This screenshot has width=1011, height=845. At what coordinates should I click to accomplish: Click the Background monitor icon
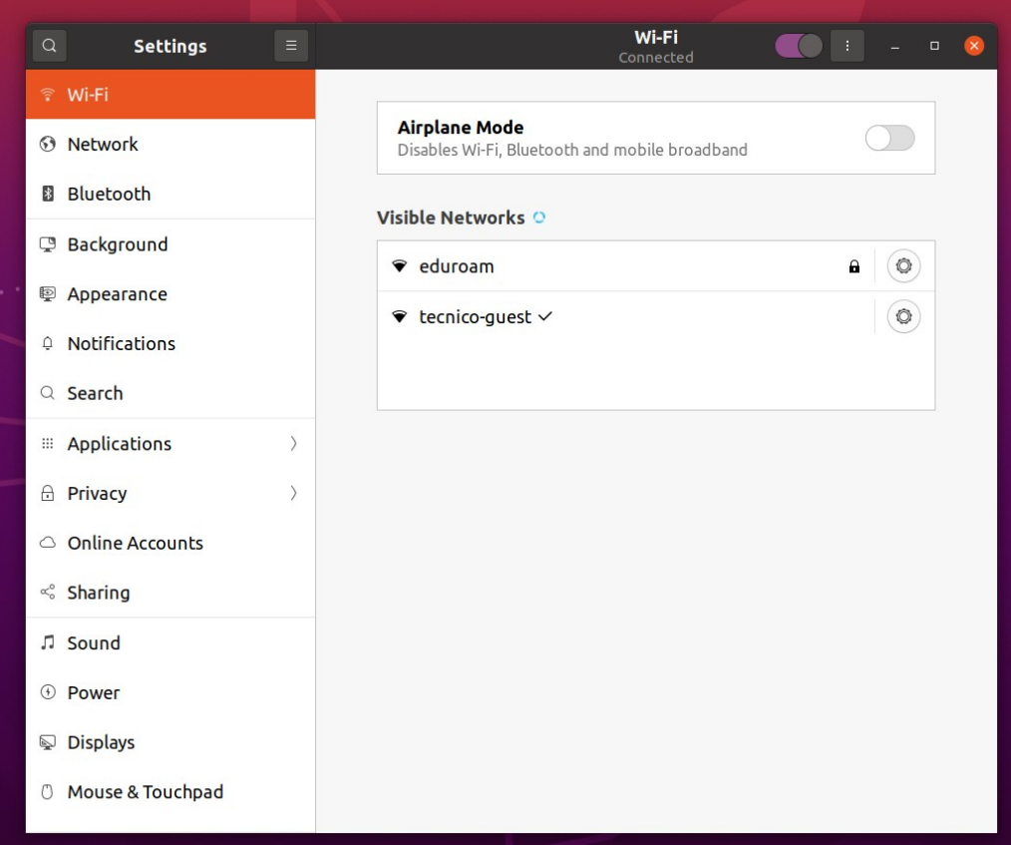pos(47,243)
